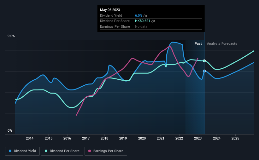This screenshot has height=160, width=259.
Task: Click the No data earnings value
Action: [141, 26]
